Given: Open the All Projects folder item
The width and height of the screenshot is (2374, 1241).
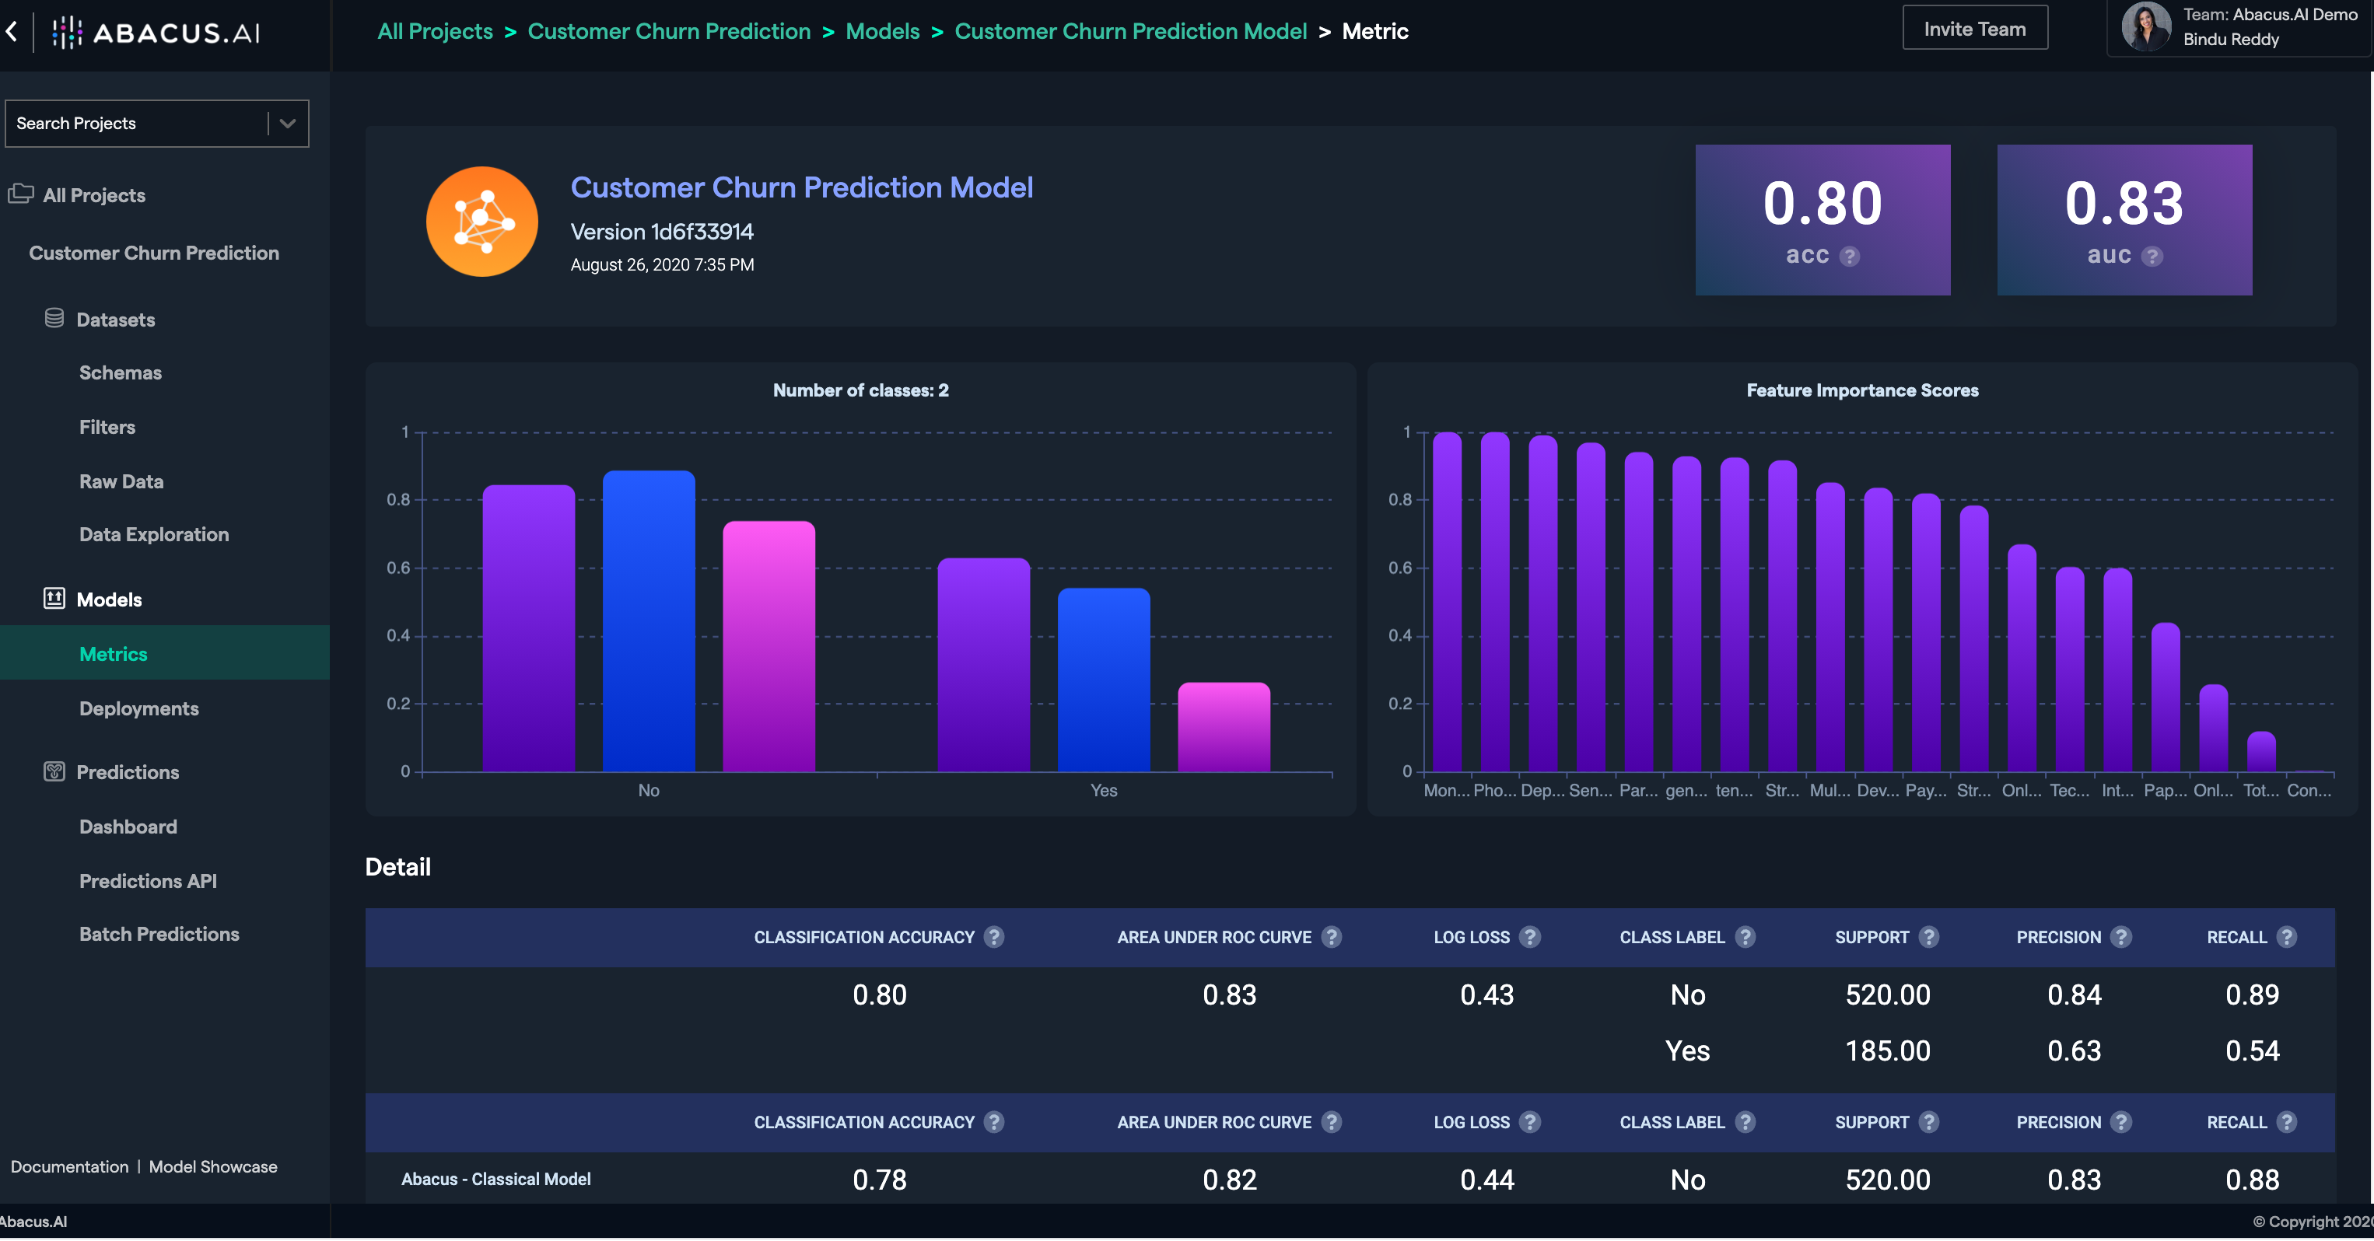Looking at the screenshot, I should 94,195.
